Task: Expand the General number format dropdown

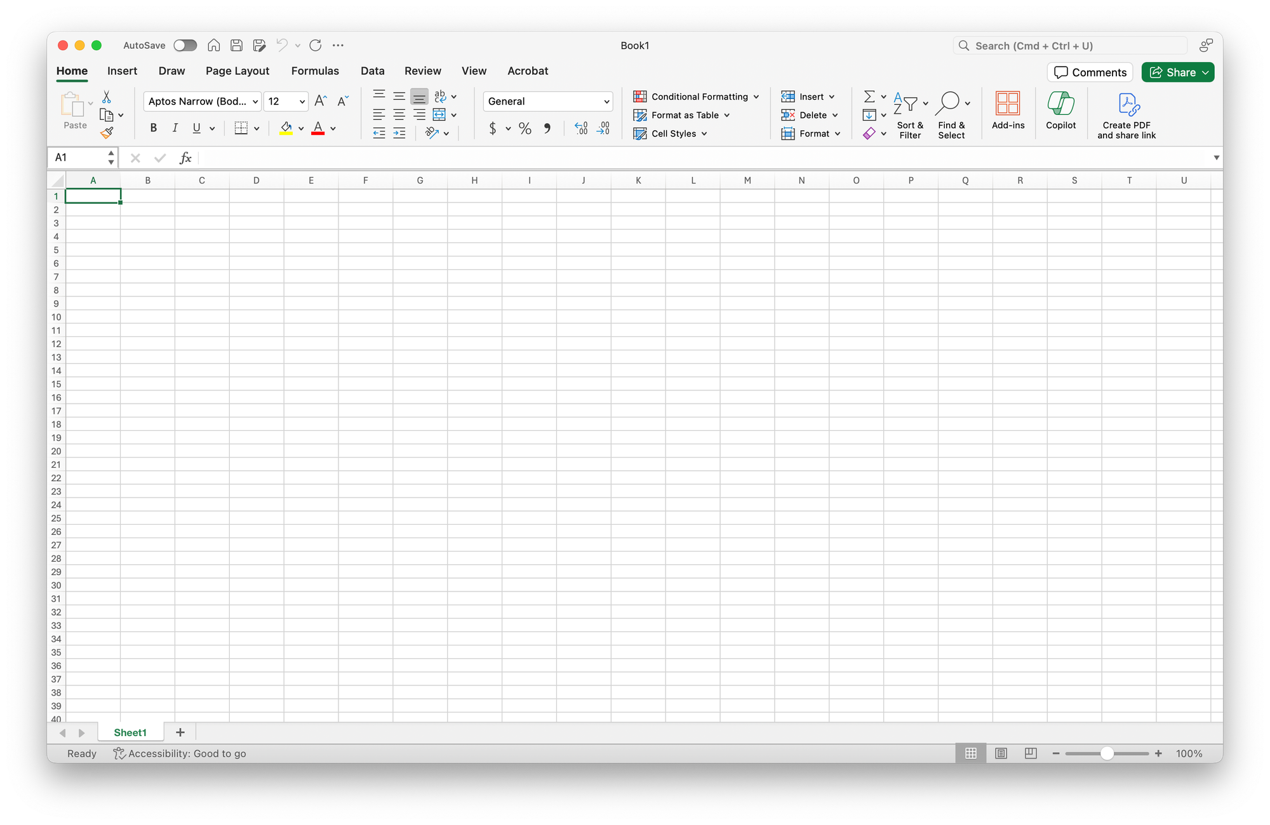Action: 606,102
